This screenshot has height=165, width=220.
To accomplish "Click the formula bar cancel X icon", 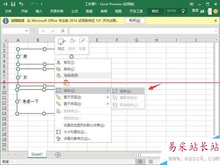I will [43, 31].
